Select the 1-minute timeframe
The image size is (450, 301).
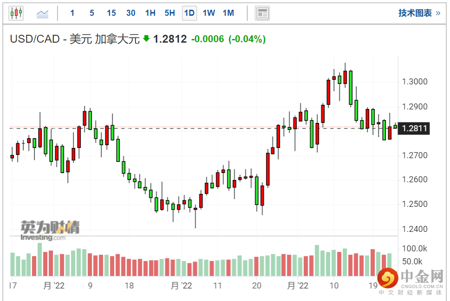(72, 13)
